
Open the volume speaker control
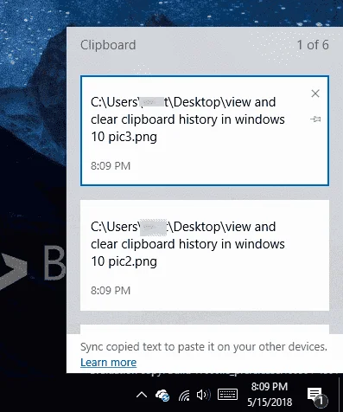click(203, 395)
